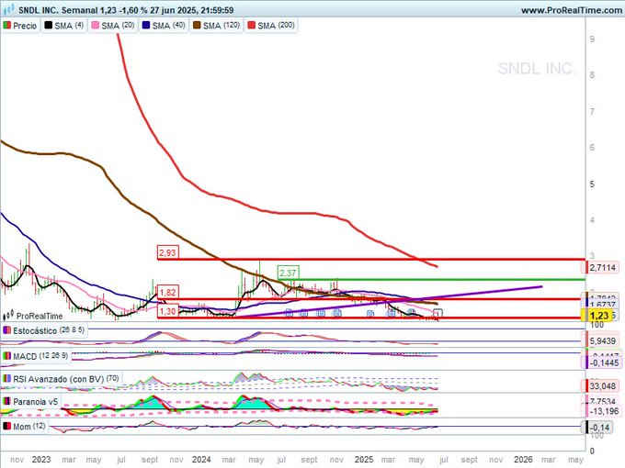The image size is (625, 468).
Task: Click the 2024 label on the time axis
Action: [x=201, y=459]
